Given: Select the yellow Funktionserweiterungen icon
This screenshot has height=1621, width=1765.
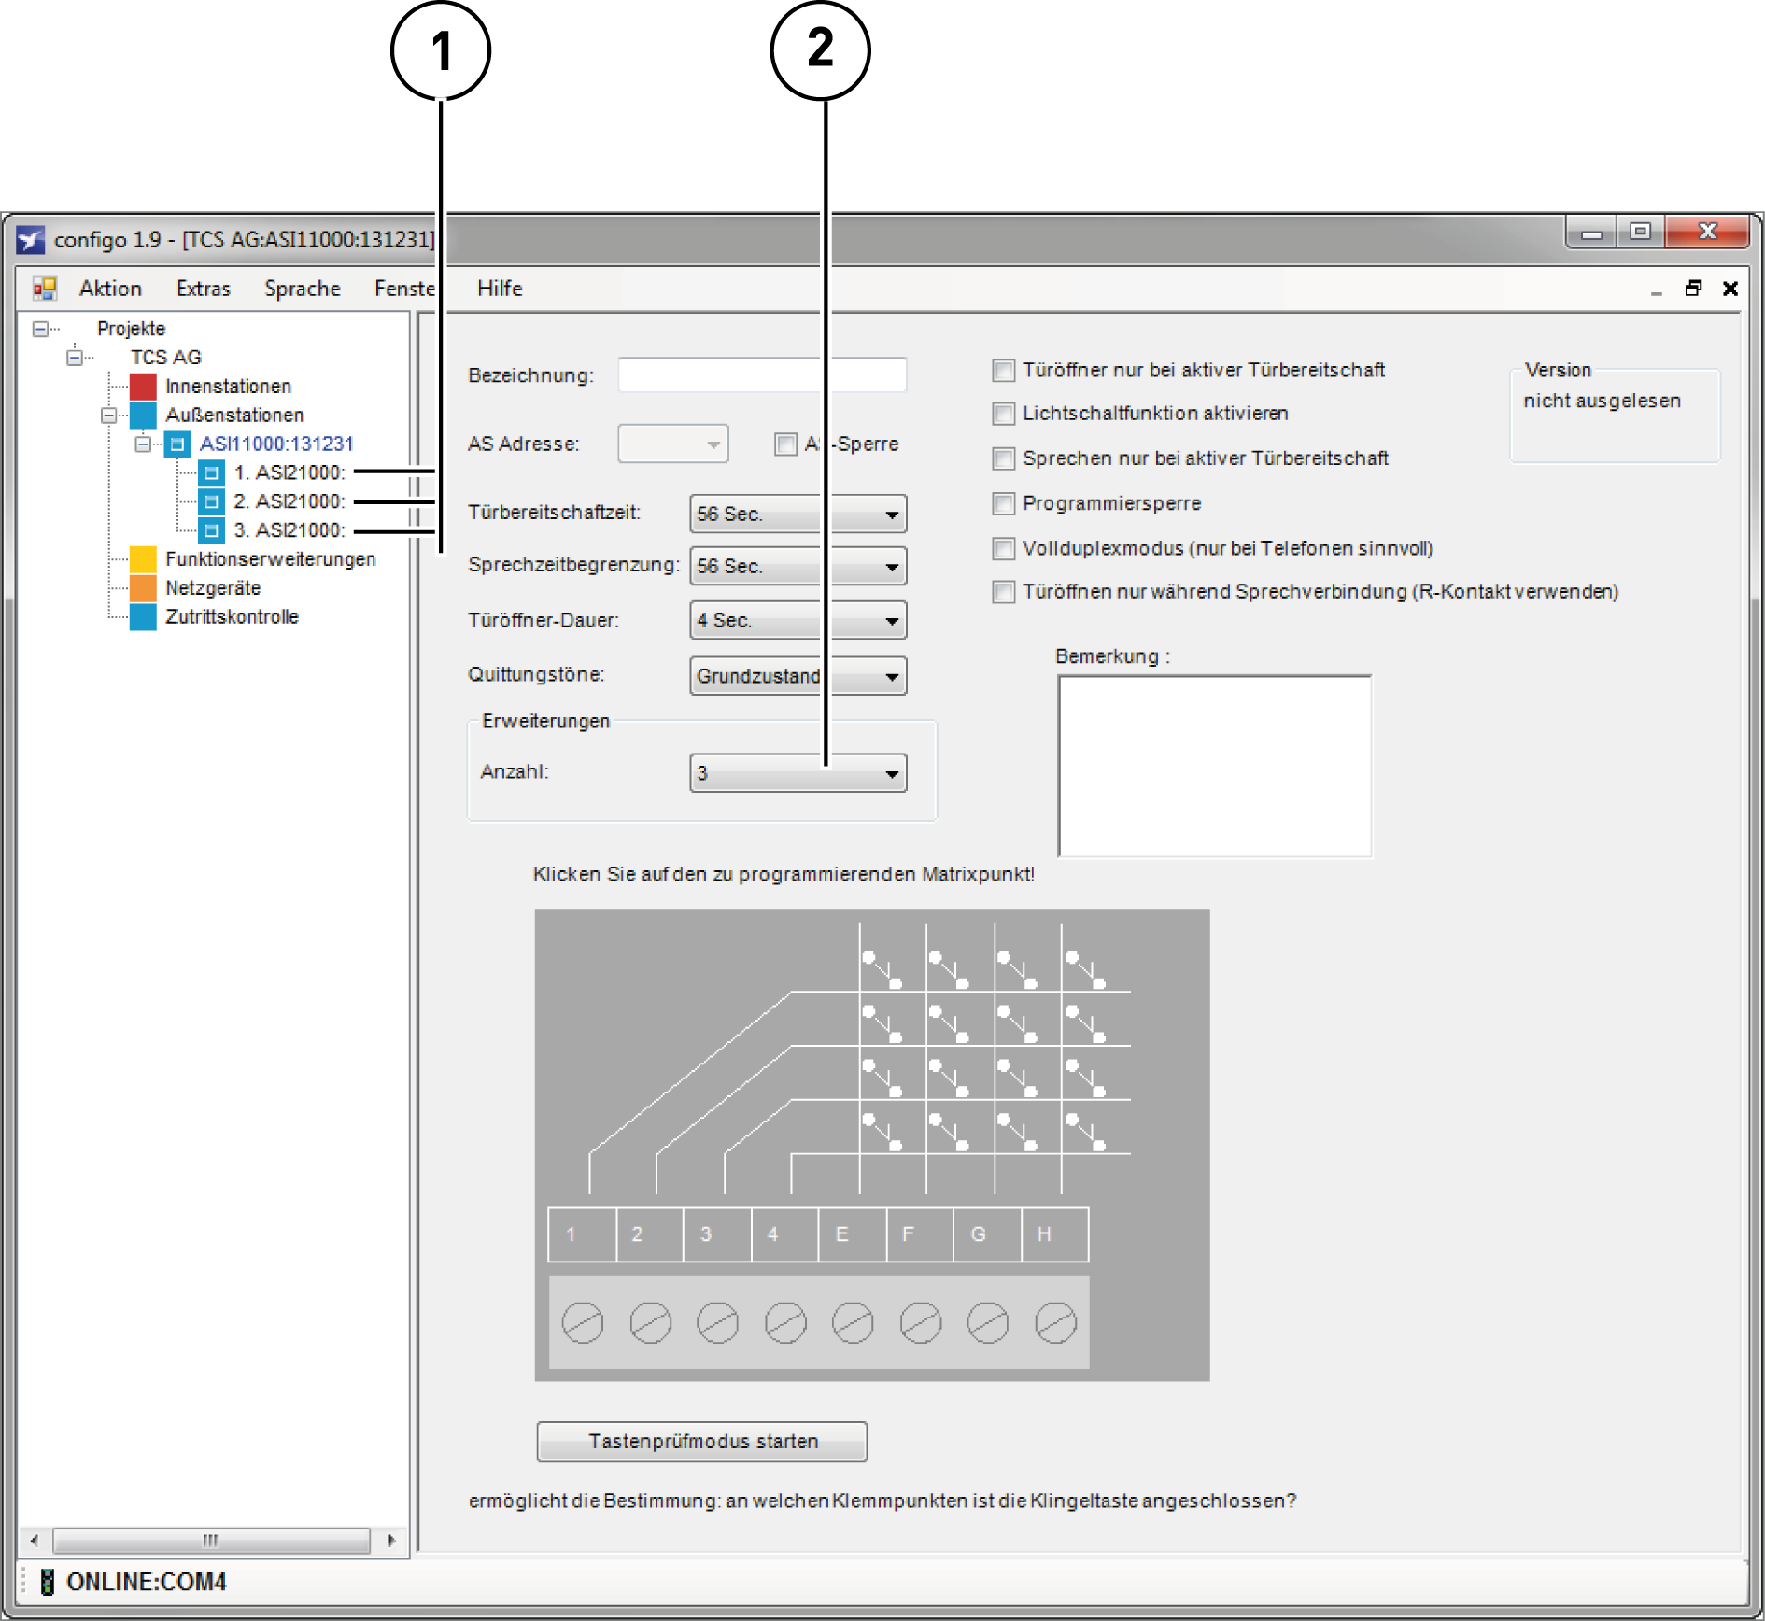Looking at the screenshot, I should tap(143, 558).
